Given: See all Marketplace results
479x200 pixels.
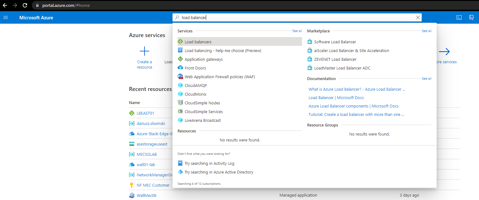Looking at the screenshot, I should pos(427,31).
